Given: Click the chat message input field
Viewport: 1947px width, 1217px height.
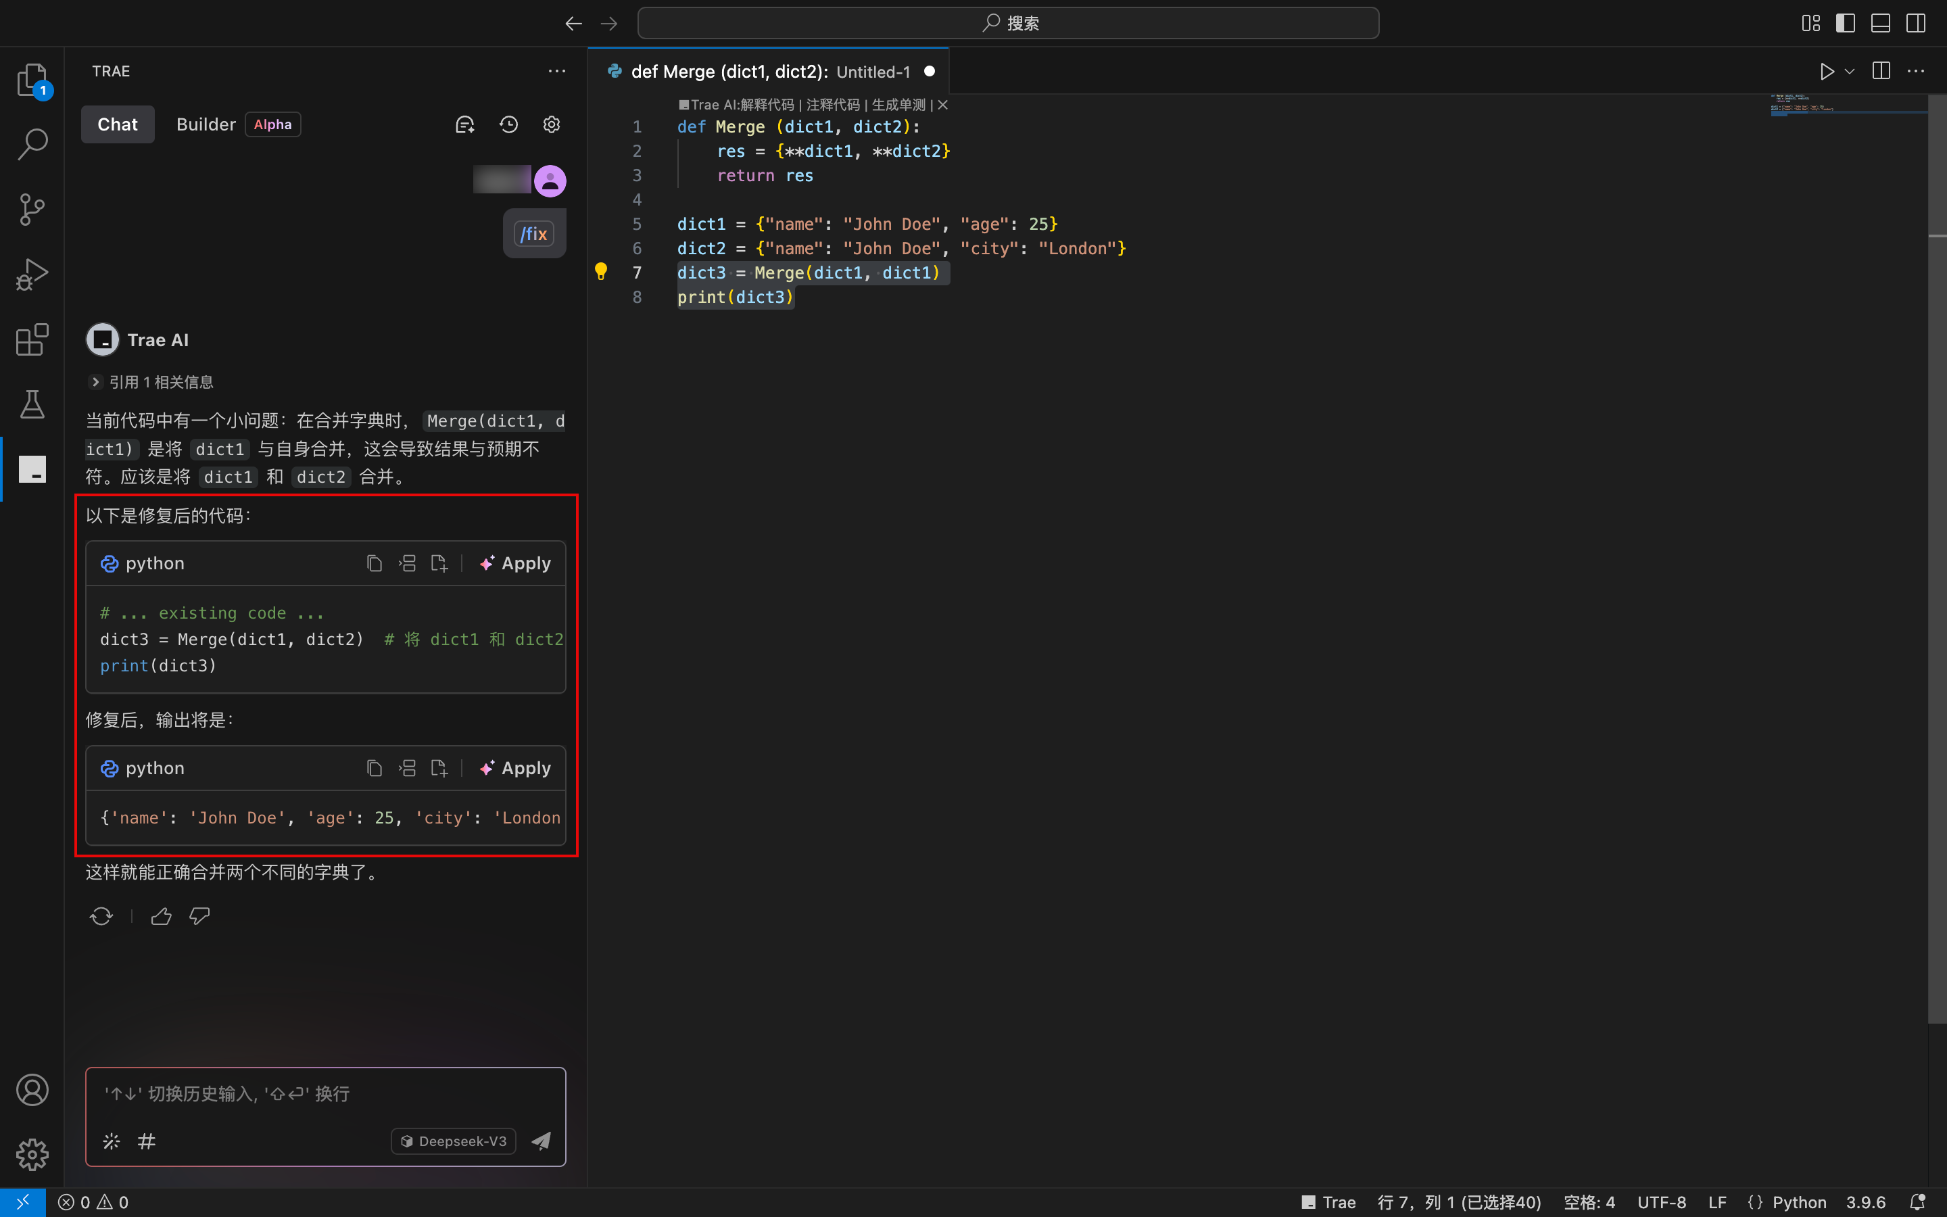Looking at the screenshot, I should [325, 1094].
